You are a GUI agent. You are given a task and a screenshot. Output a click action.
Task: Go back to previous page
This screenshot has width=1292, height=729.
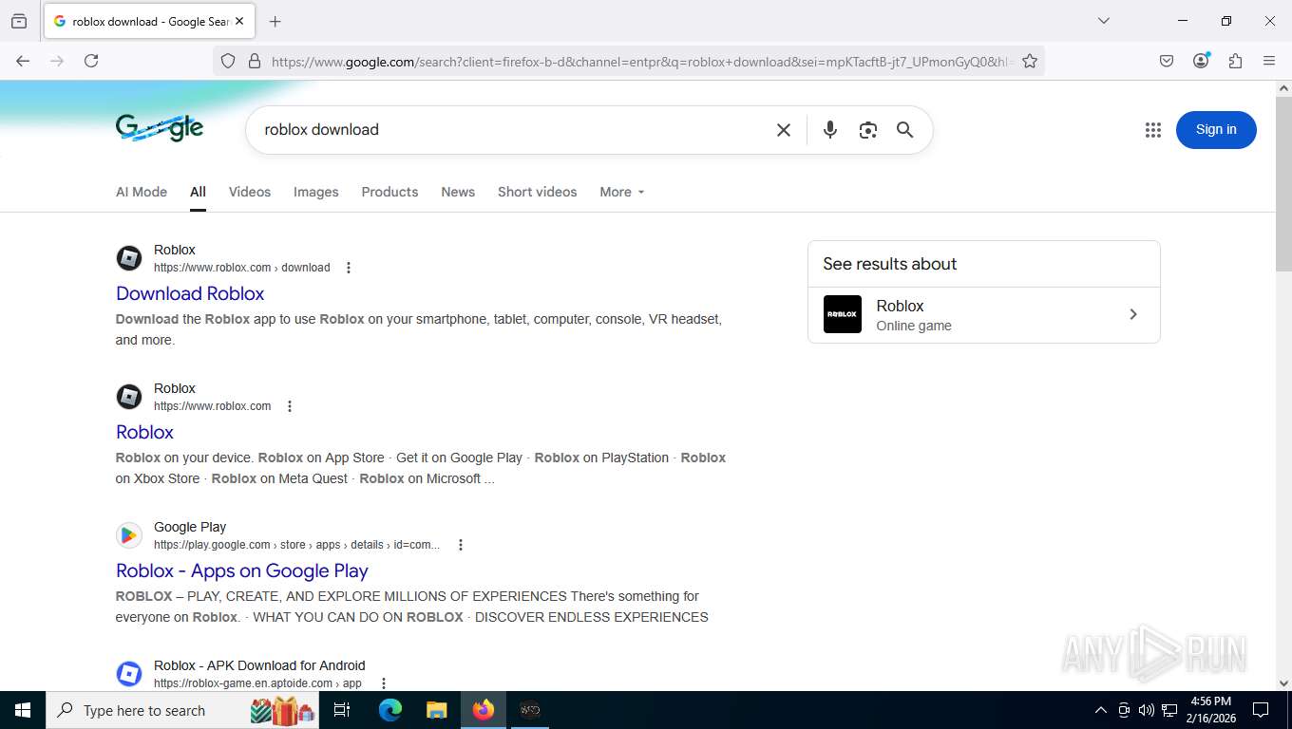[23, 61]
